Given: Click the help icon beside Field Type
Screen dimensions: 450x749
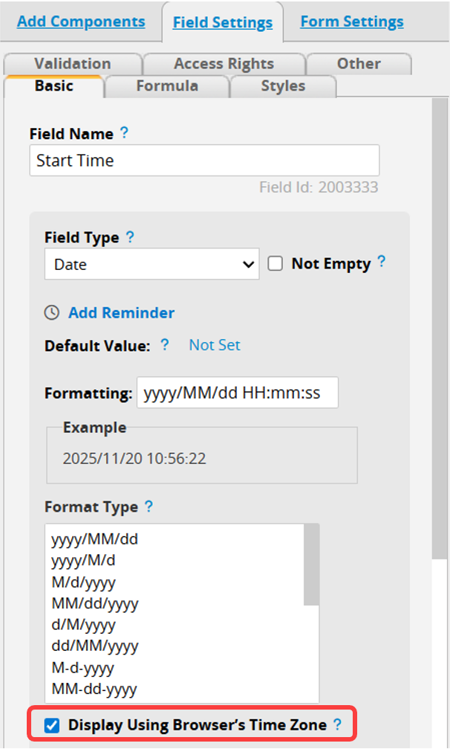Looking at the screenshot, I should (x=130, y=237).
